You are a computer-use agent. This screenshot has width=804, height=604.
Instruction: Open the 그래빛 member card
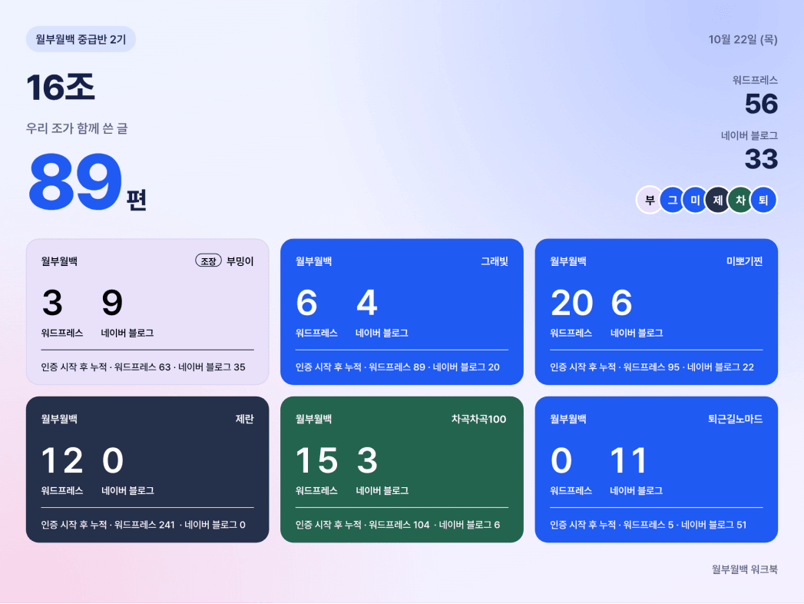point(402,311)
